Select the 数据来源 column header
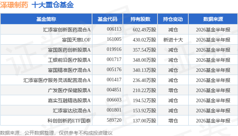Screen dimensions: 238x136 pyautogui.click(x=213, y=19)
